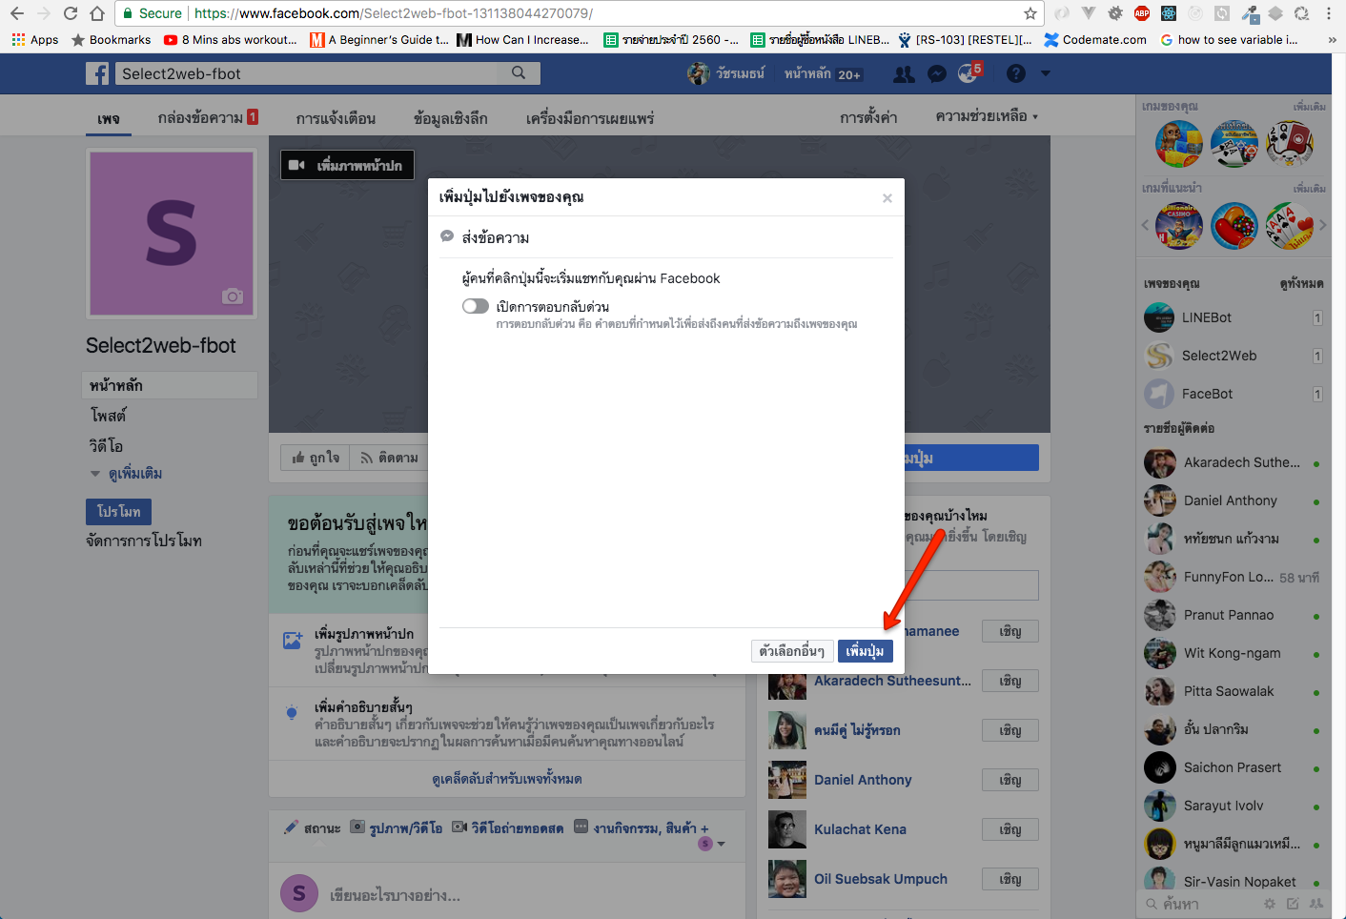The image size is (1346, 919).
Task: Click the เพิ่มภาพหน้าปก (add cover photo) button
Action: coord(347,165)
